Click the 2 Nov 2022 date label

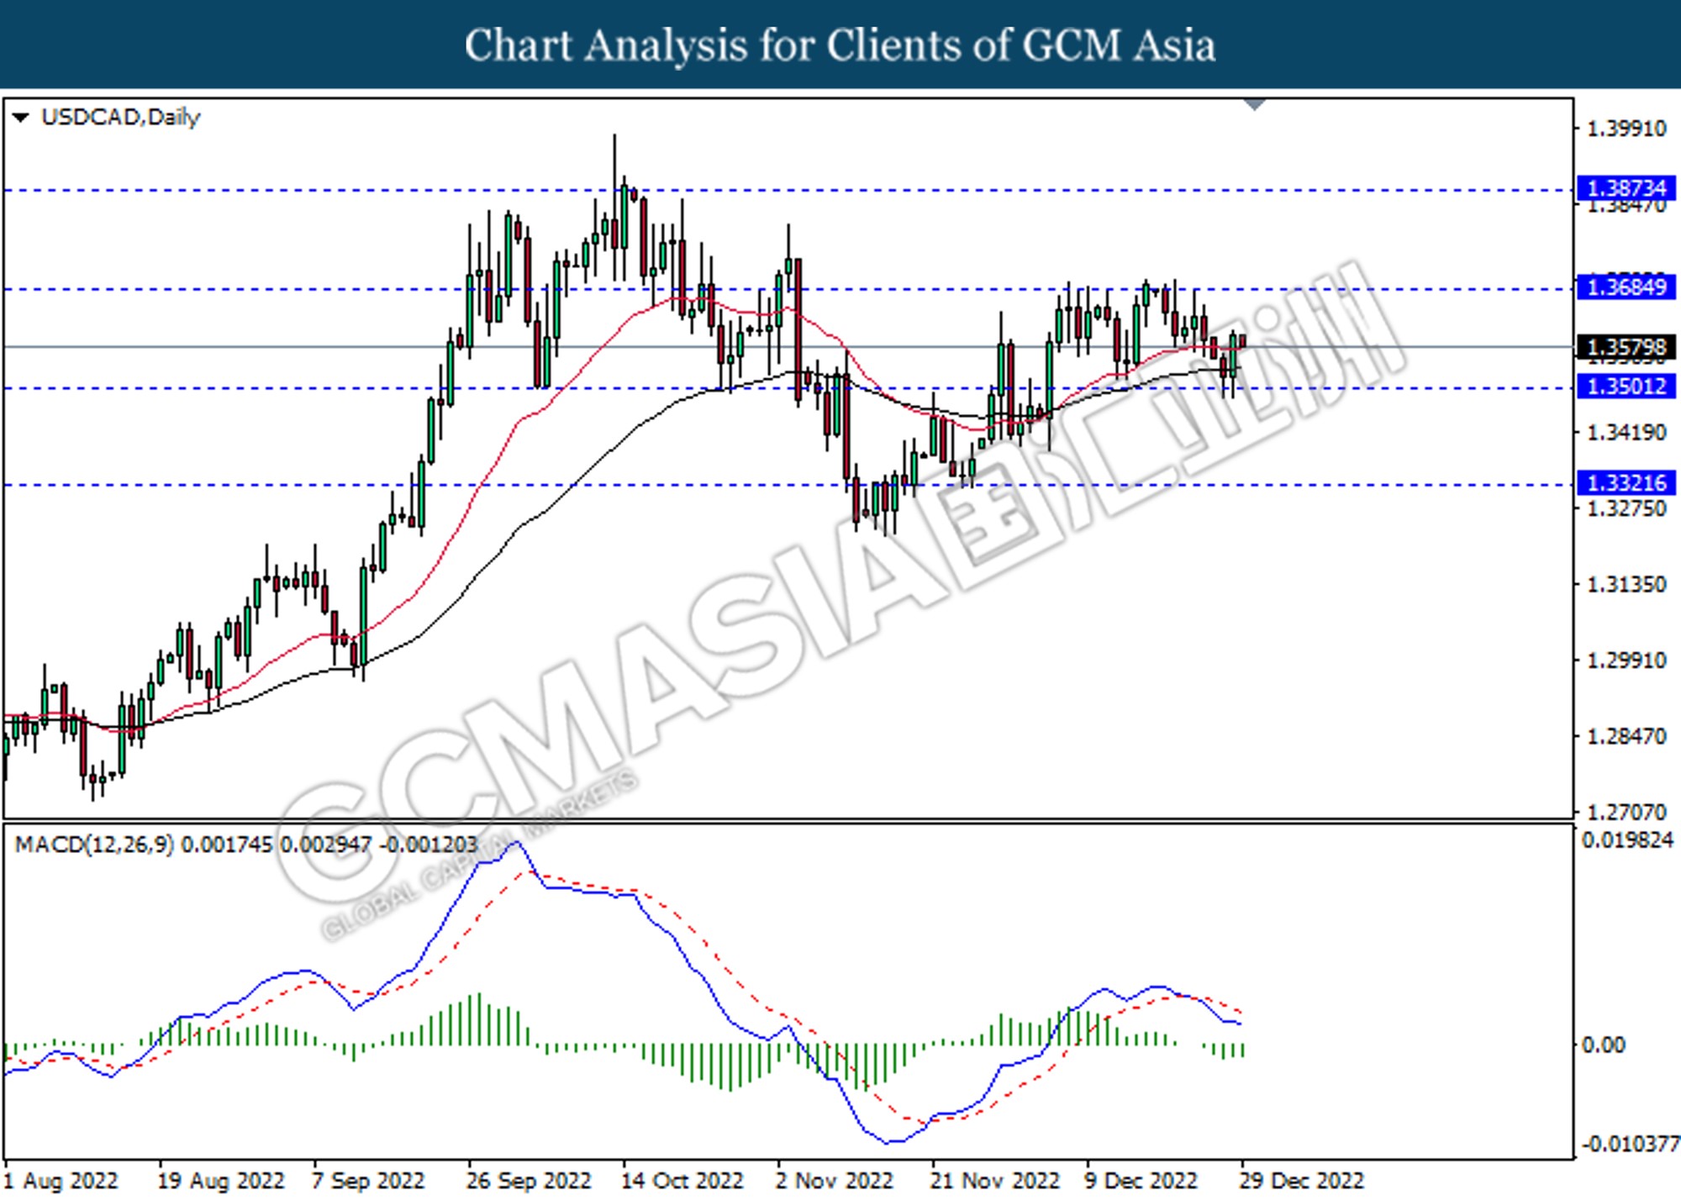(x=834, y=1181)
